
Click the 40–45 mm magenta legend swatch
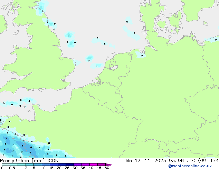[x=94, y=165]
